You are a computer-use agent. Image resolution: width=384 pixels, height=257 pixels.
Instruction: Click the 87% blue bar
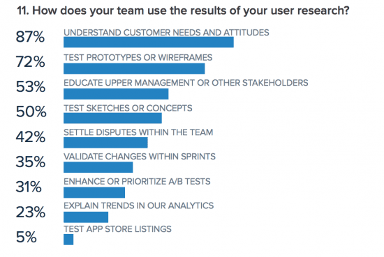point(149,42)
